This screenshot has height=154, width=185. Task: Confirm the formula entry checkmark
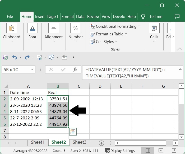63,69
